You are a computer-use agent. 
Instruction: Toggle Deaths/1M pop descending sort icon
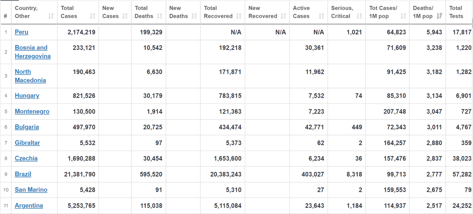coord(440,16)
